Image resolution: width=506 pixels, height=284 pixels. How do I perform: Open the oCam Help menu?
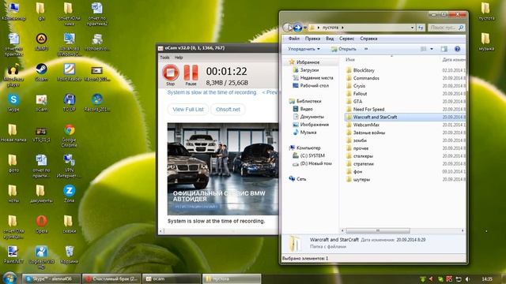point(179,58)
